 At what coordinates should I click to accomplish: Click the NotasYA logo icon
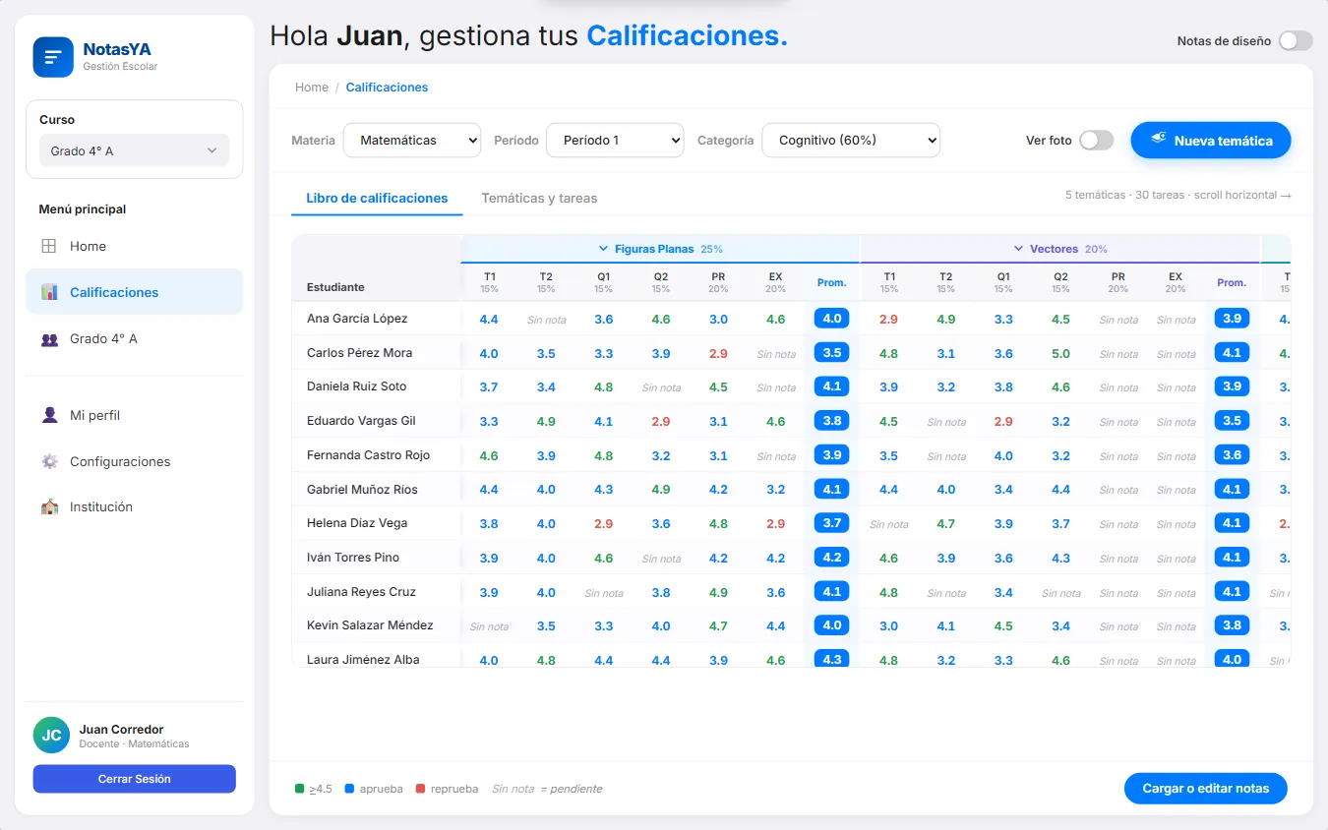coord(53,57)
